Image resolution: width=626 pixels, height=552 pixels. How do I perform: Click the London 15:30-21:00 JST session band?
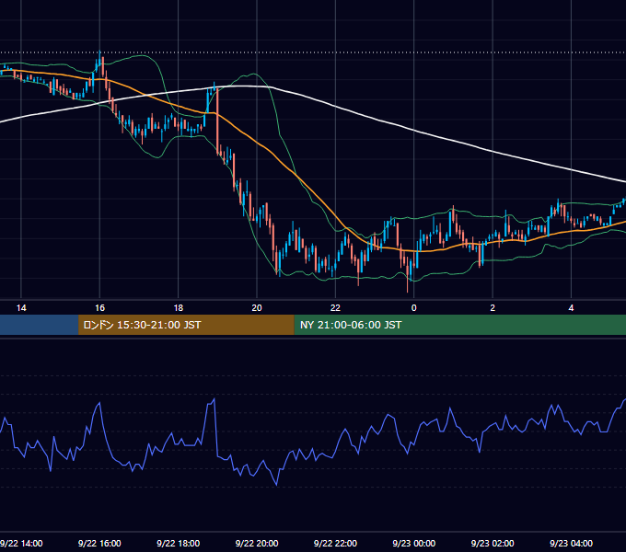coord(186,325)
